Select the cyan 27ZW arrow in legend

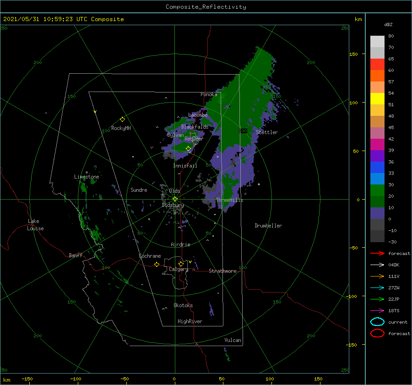377,288
